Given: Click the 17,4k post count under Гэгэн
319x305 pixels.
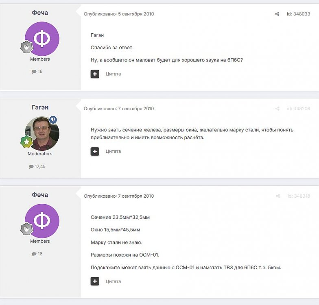Looking at the screenshot, I should tap(40, 166).
